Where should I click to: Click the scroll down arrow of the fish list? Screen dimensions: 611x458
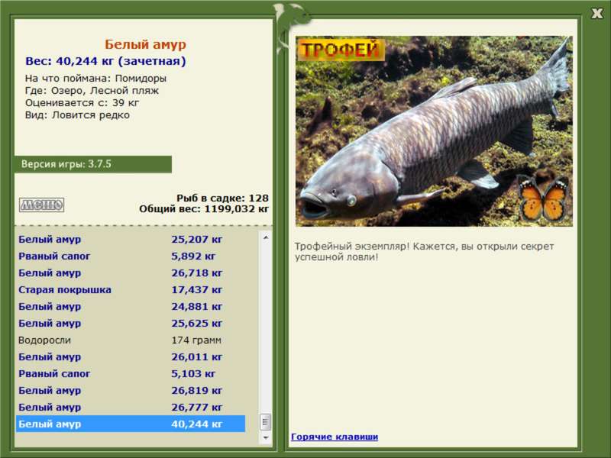pyautogui.click(x=266, y=437)
